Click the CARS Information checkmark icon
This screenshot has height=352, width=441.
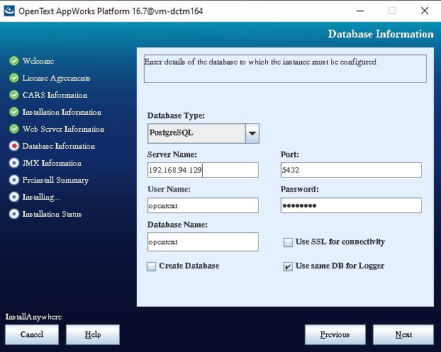click(x=14, y=95)
